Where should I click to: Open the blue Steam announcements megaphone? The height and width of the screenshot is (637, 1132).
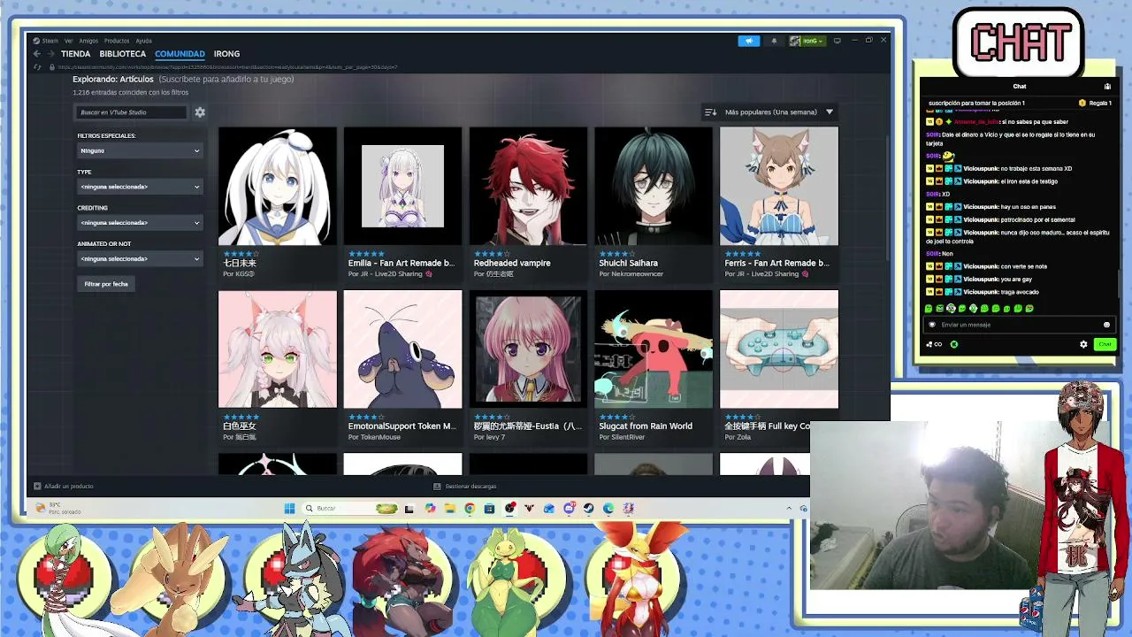[x=748, y=41]
